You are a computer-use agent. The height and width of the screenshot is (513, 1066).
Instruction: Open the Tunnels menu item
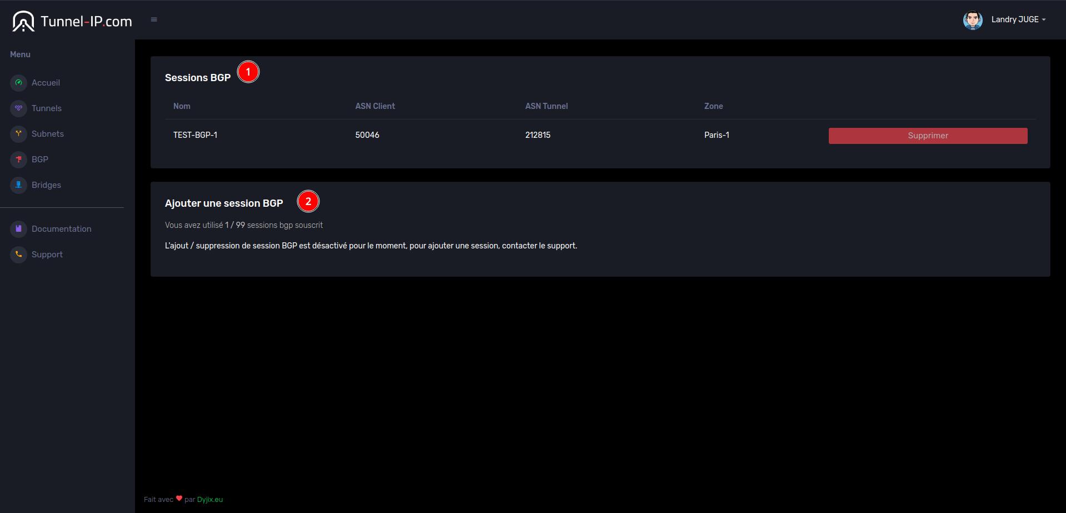coord(47,108)
